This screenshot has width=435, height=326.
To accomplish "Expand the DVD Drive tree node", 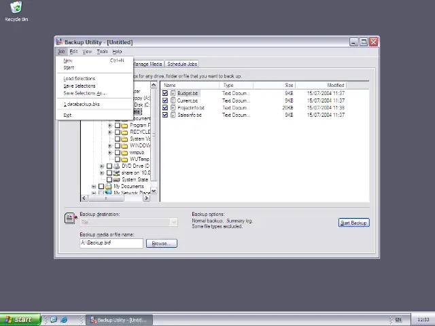I will pos(102,166).
